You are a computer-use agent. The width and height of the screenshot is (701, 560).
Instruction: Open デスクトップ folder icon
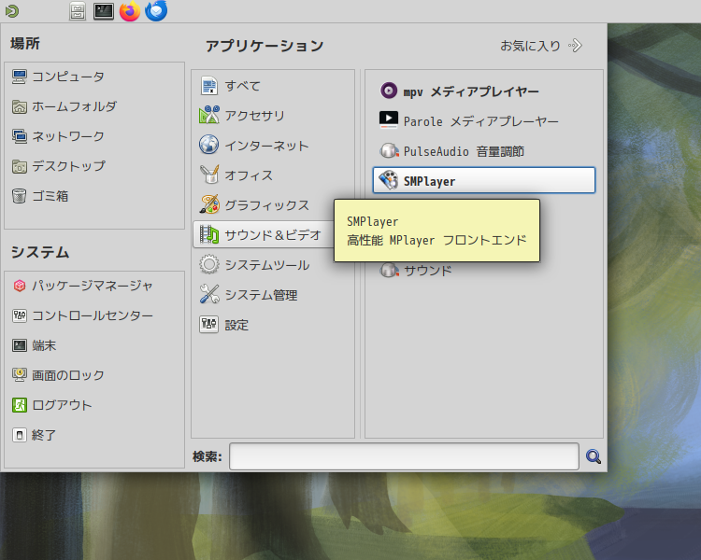tap(20, 166)
